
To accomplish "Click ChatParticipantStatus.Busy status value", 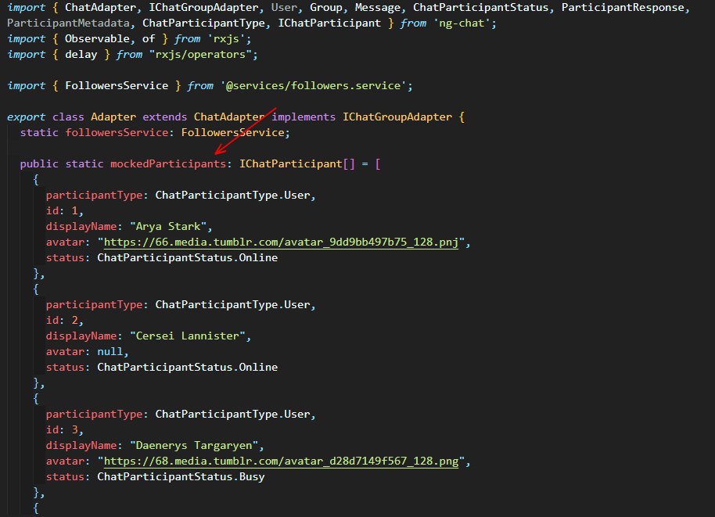I will pos(181,476).
